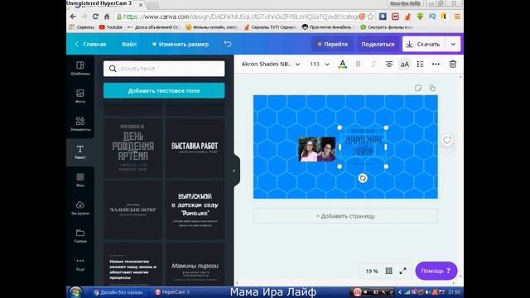Open the Помощь help button
The width and height of the screenshot is (530, 298).
click(436, 271)
